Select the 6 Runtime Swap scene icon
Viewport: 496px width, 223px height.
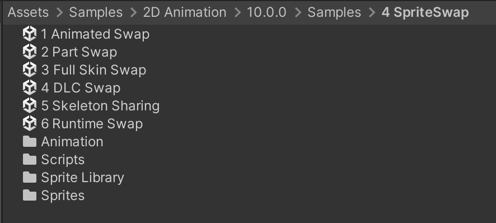30,123
